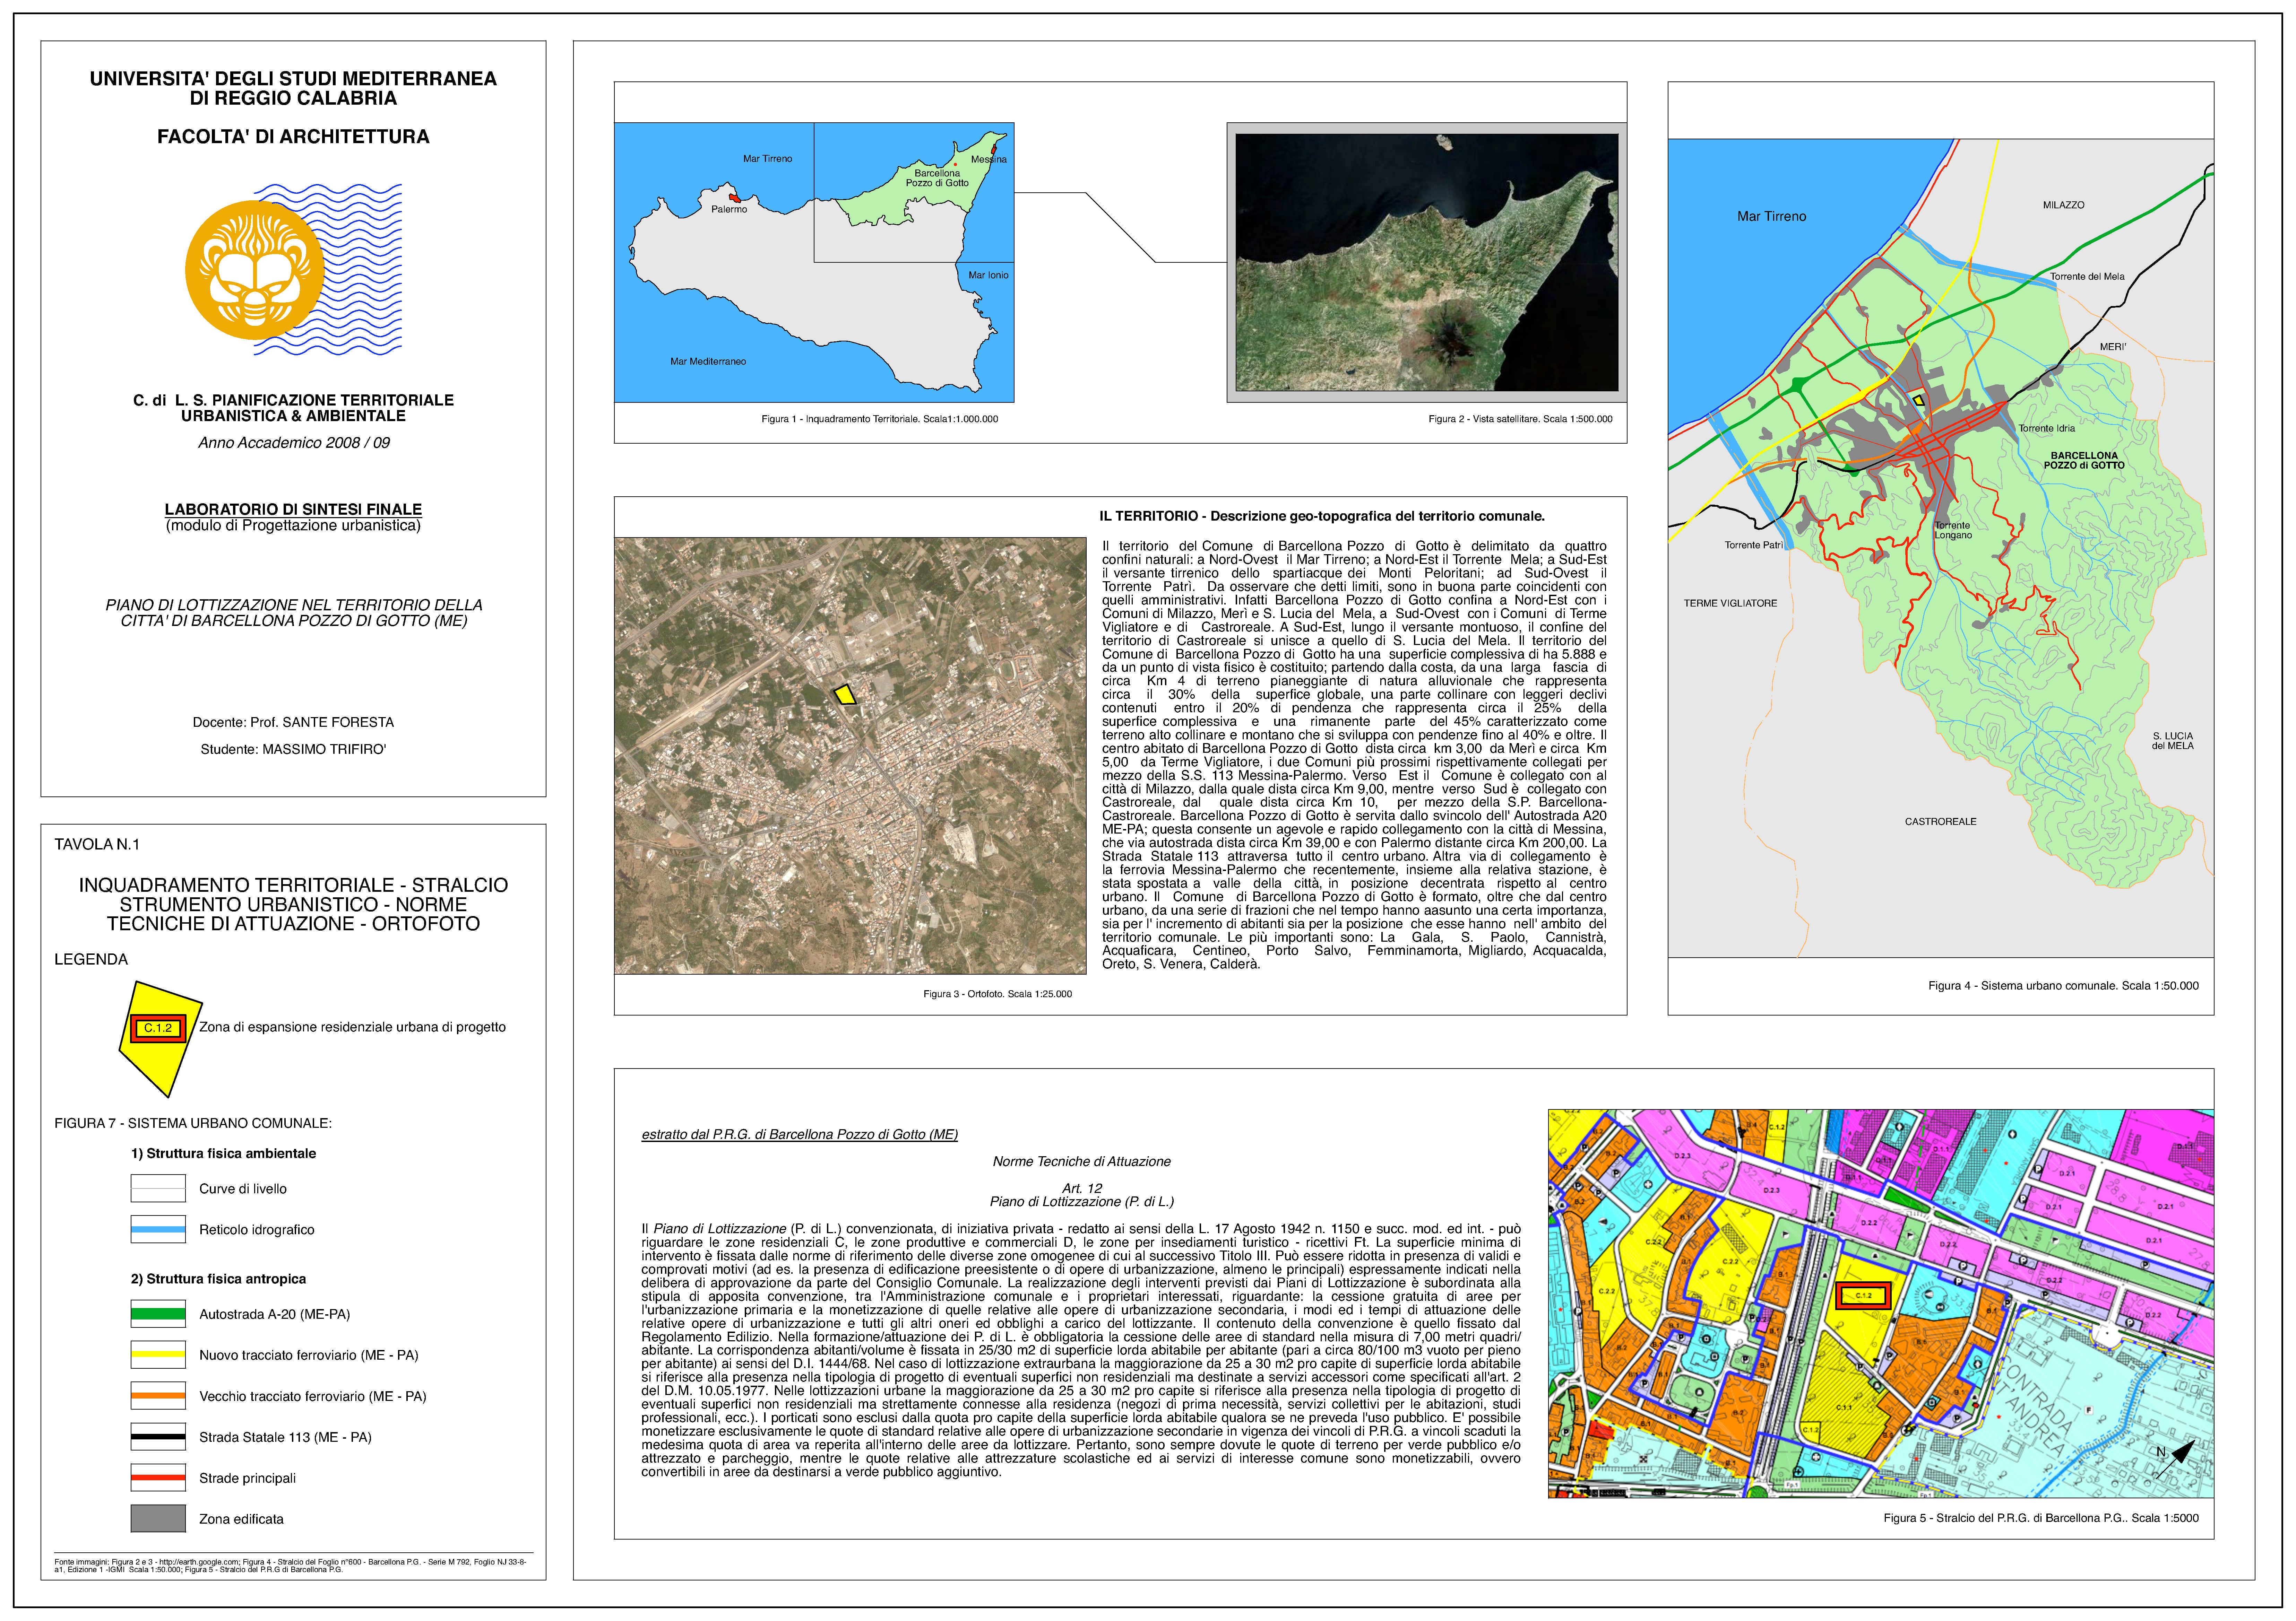Viewport: 2296px width, 1621px height.
Task: Click the C.1.2 zone box on PRG map
Action: 1863,1295
